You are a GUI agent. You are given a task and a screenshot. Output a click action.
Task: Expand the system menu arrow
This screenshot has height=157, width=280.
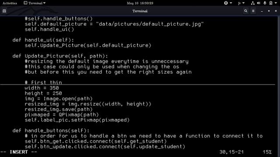click(x=276, y=3)
